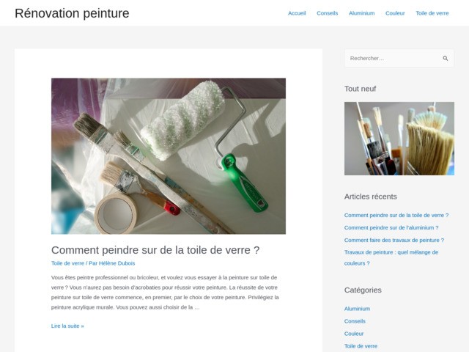The width and height of the screenshot is (469, 352).
Task: Click the Rénovation peinture site title
Action: tap(72, 13)
